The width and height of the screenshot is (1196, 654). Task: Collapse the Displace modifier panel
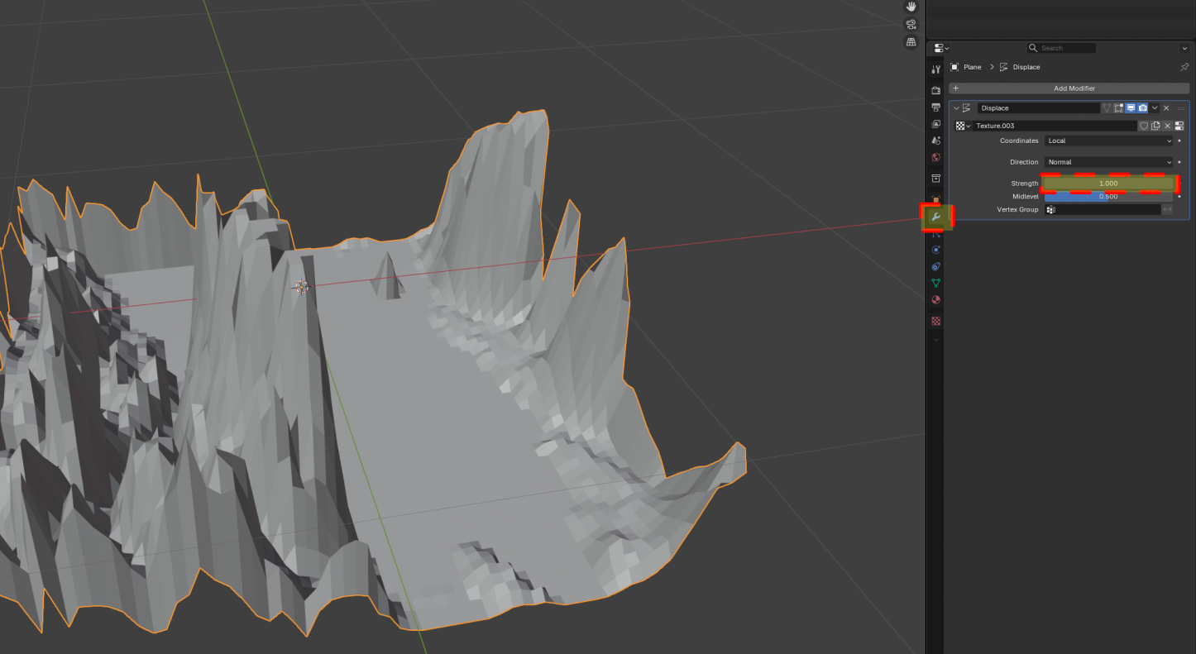(x=956, y=108)
